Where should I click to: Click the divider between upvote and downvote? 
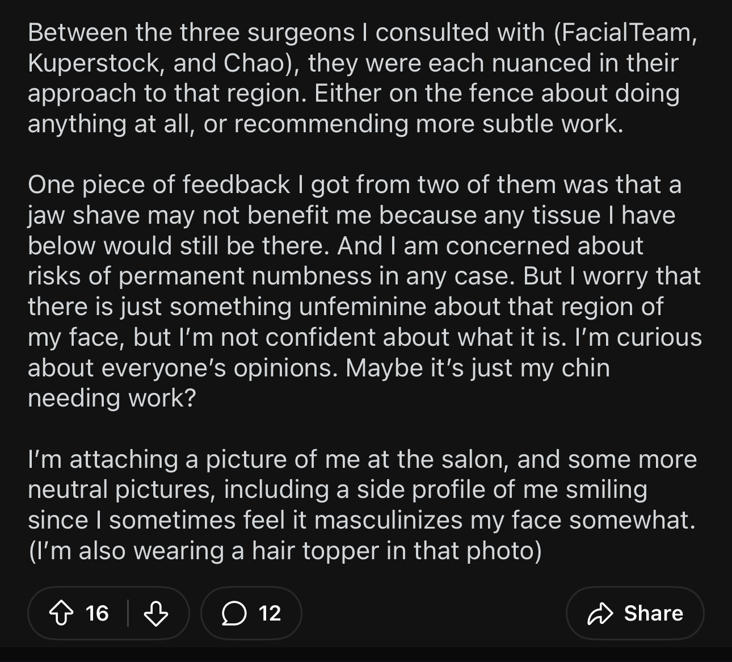coord(128,613)
